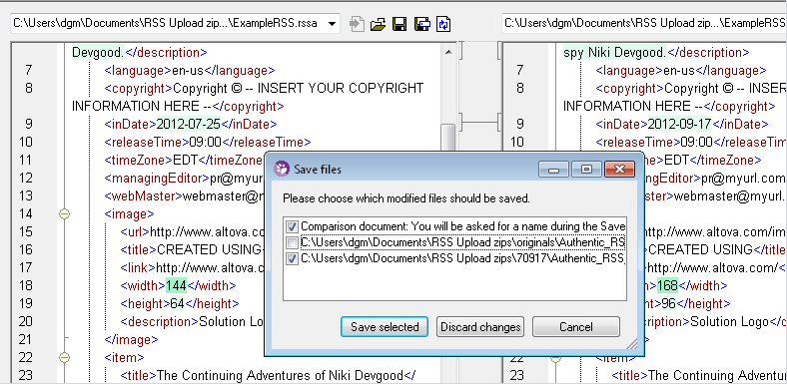Image resolution: width=787 pixels, height=384 pixels.
Task: Click the 'Devgood.' description text in left pane
Action: click(x=98, y=52)
